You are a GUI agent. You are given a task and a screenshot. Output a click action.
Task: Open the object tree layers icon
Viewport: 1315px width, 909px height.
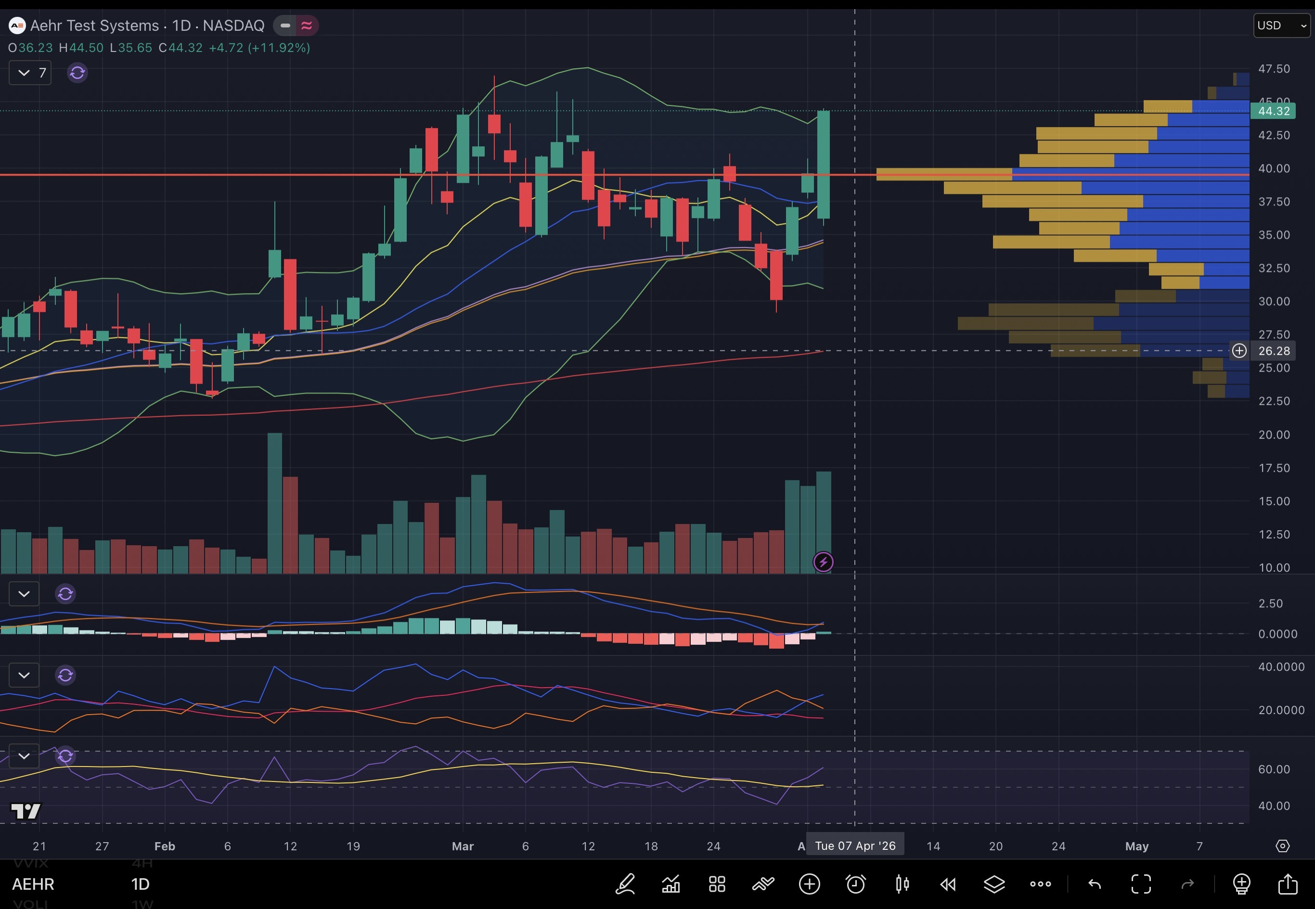(994, 884)
